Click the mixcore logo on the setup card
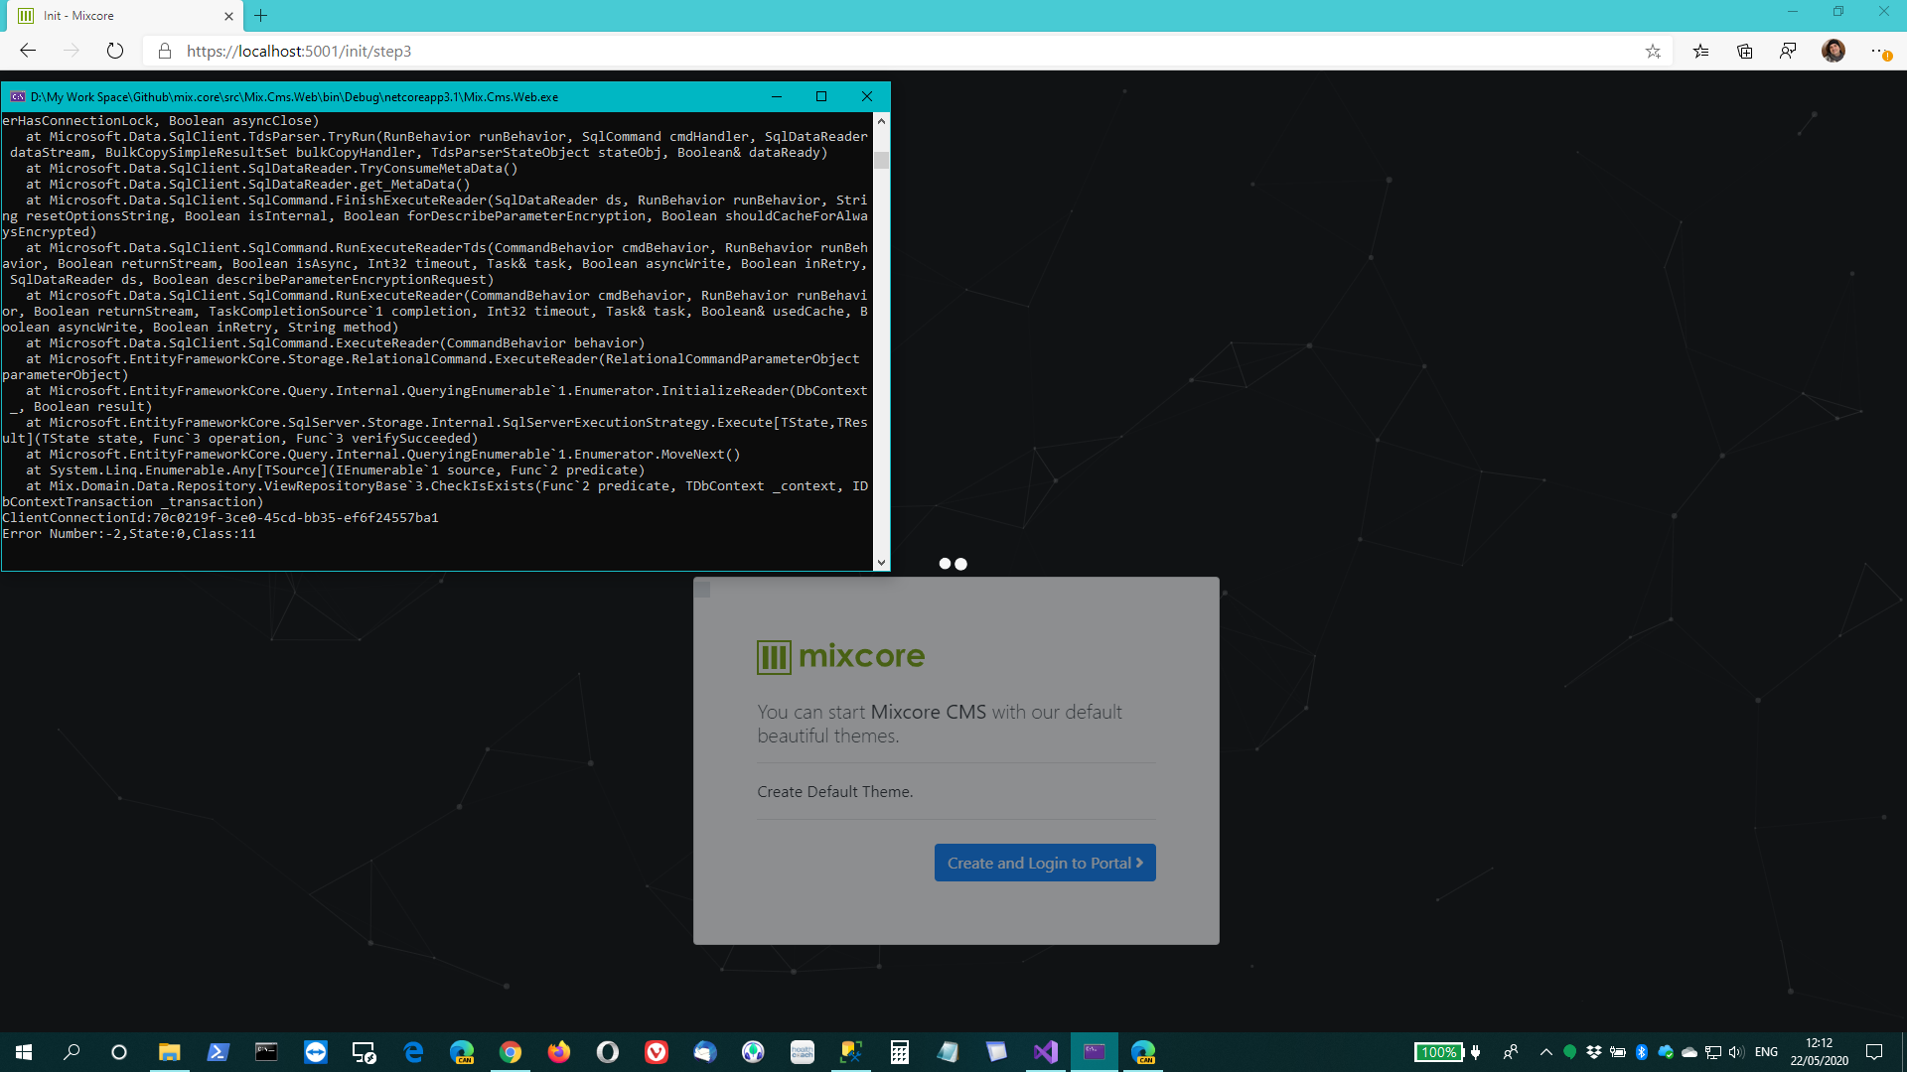 840,656
